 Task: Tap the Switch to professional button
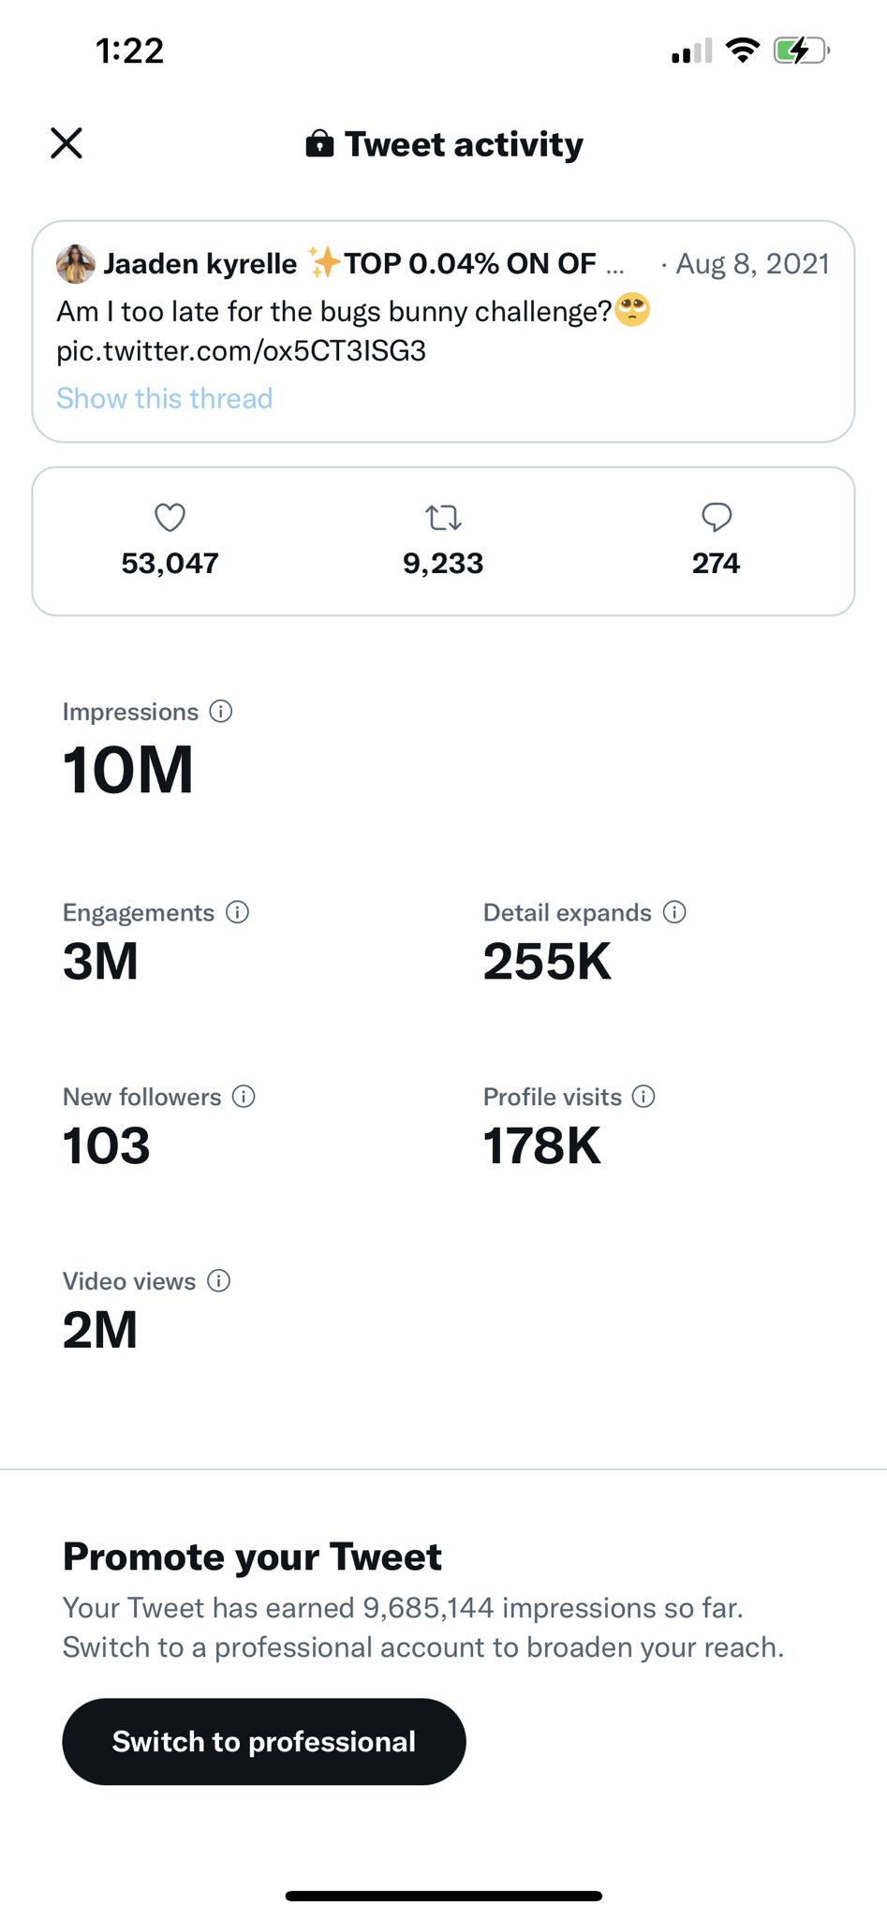(x=264, y=1741)
